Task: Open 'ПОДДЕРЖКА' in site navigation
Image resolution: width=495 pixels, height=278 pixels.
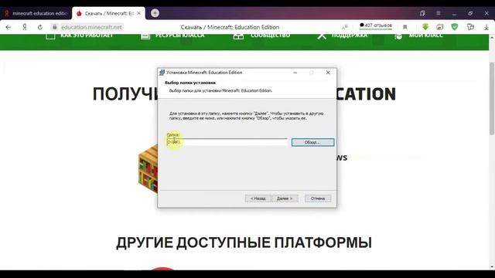Action: coord(342,36)
